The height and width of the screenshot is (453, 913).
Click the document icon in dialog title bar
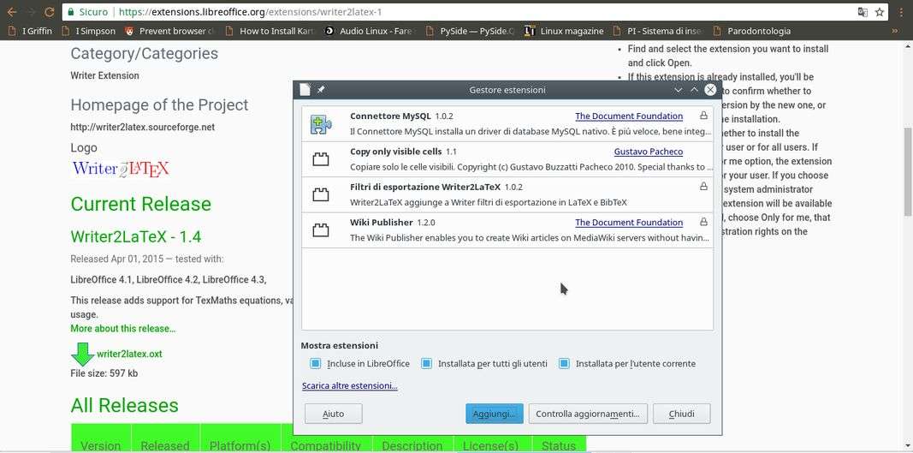coord(305,90)
